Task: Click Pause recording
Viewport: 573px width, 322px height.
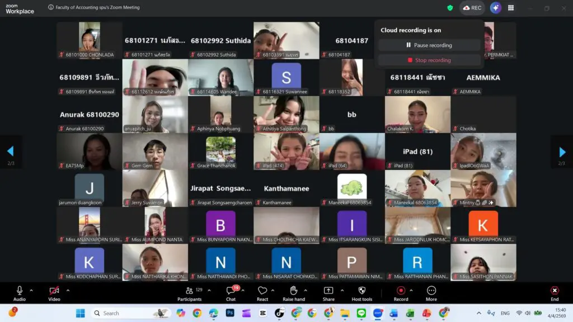Action: tap(429, 45)
